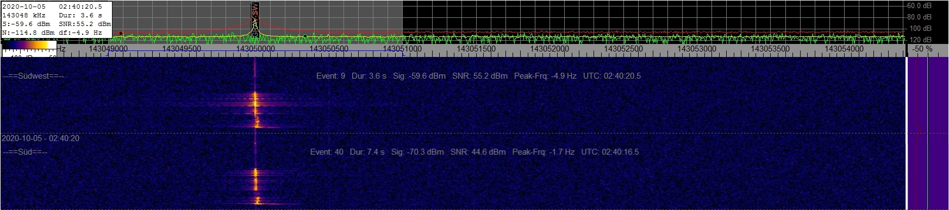Click the 2020-10-05 - 02:40:20 timestamp marker
The height and width of the screenshot is (210, 949).
click(41, 138)
